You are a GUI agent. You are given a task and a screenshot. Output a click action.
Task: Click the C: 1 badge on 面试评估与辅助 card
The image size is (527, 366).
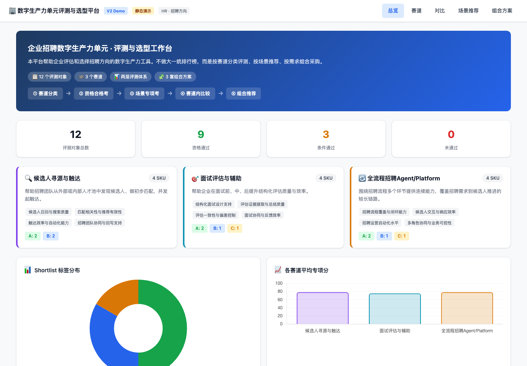[x=235, y=228]
